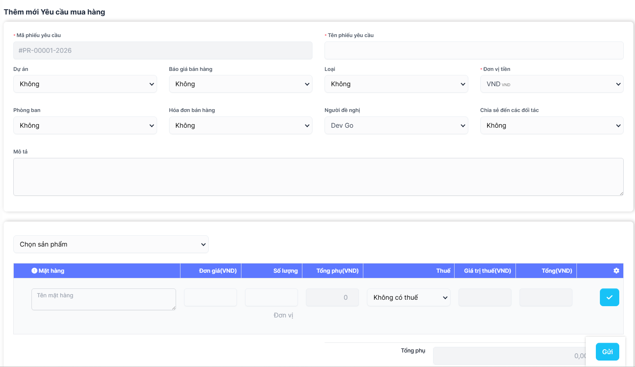Viewport: 635px width, 367px height.
Task: Click the Đơn vị unit field
Action: click(283, 315)
